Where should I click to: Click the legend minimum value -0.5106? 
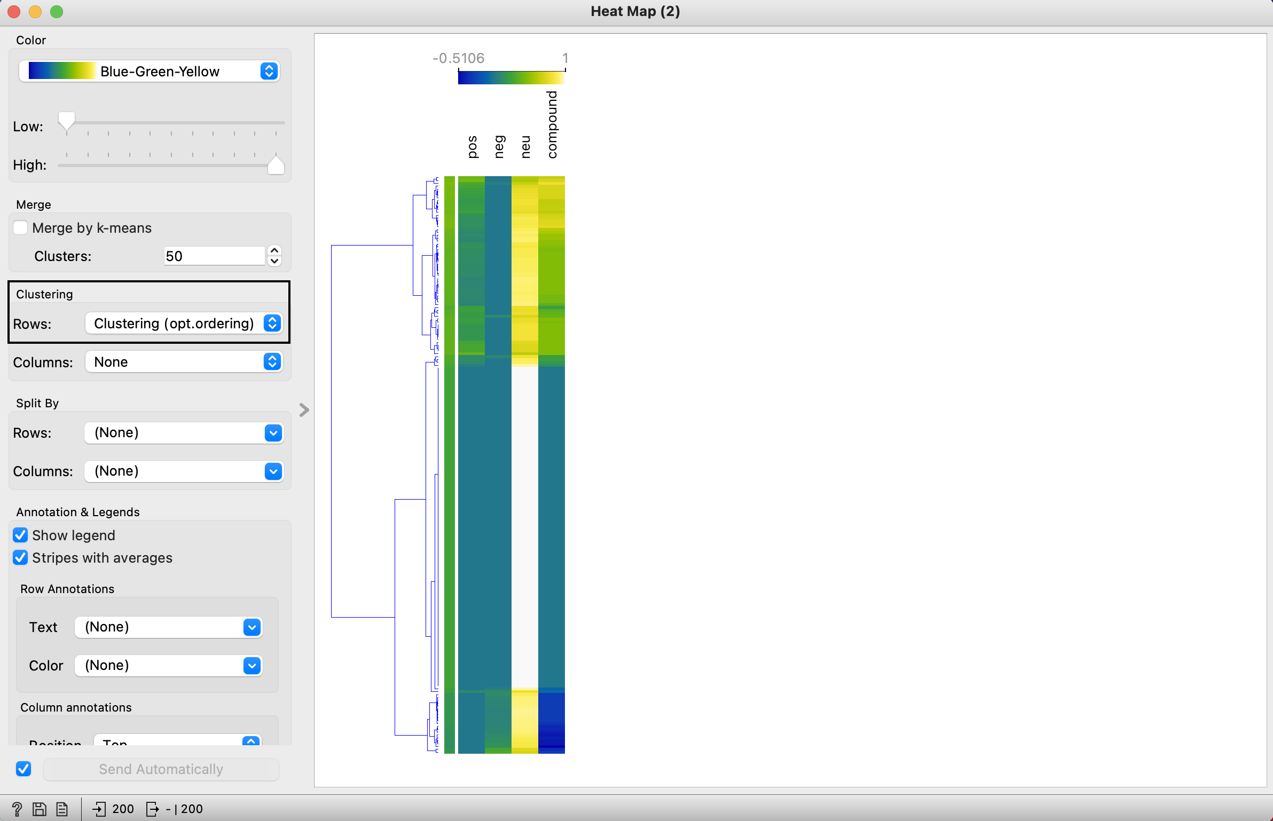[458, 58]
